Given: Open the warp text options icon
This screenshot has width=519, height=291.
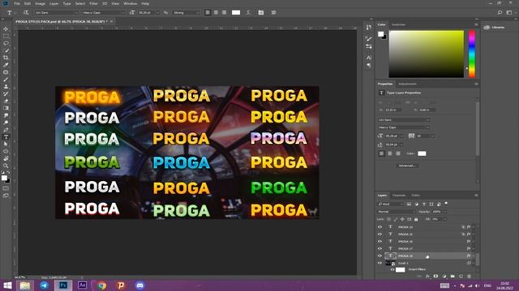Looking at the screenshot, I should pyautogui.click(x=248, y=13).
